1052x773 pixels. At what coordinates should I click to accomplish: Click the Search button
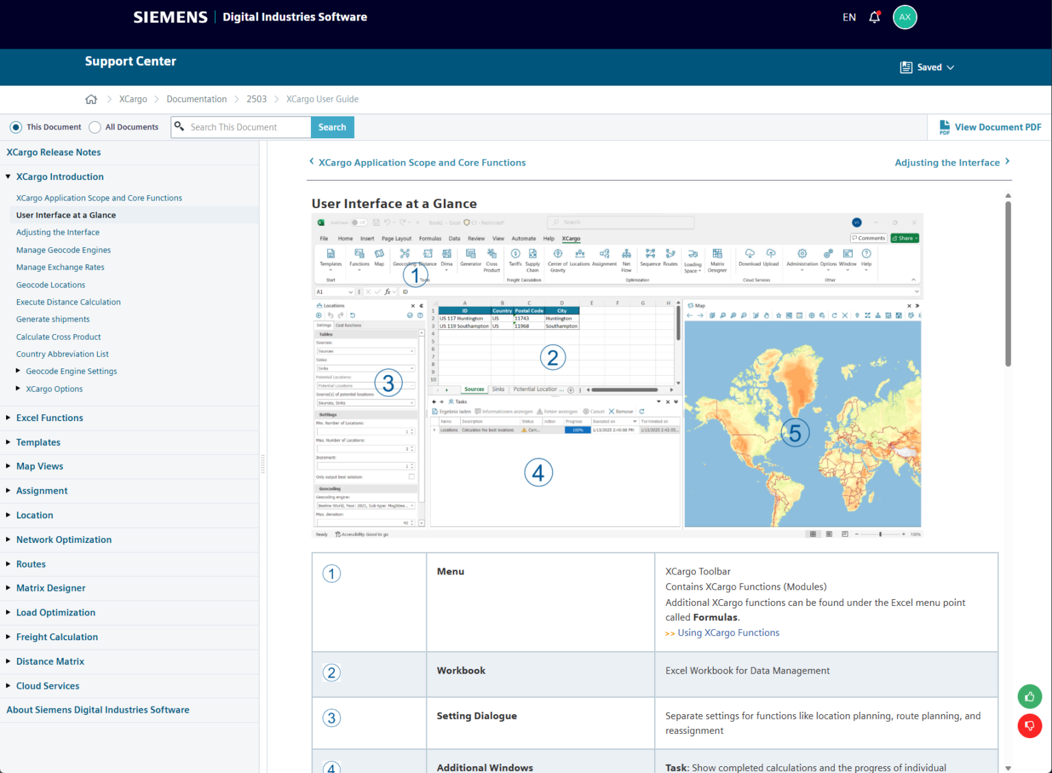click(x=331, y=127)
